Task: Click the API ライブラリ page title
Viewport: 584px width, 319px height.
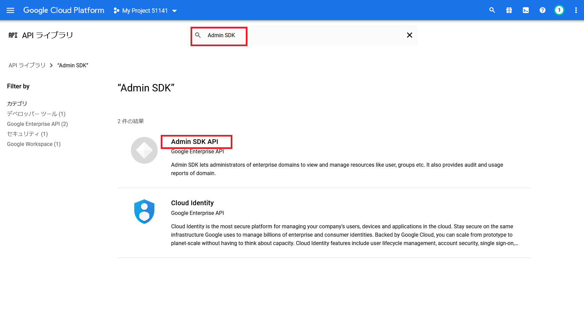Action: (48, 35)
